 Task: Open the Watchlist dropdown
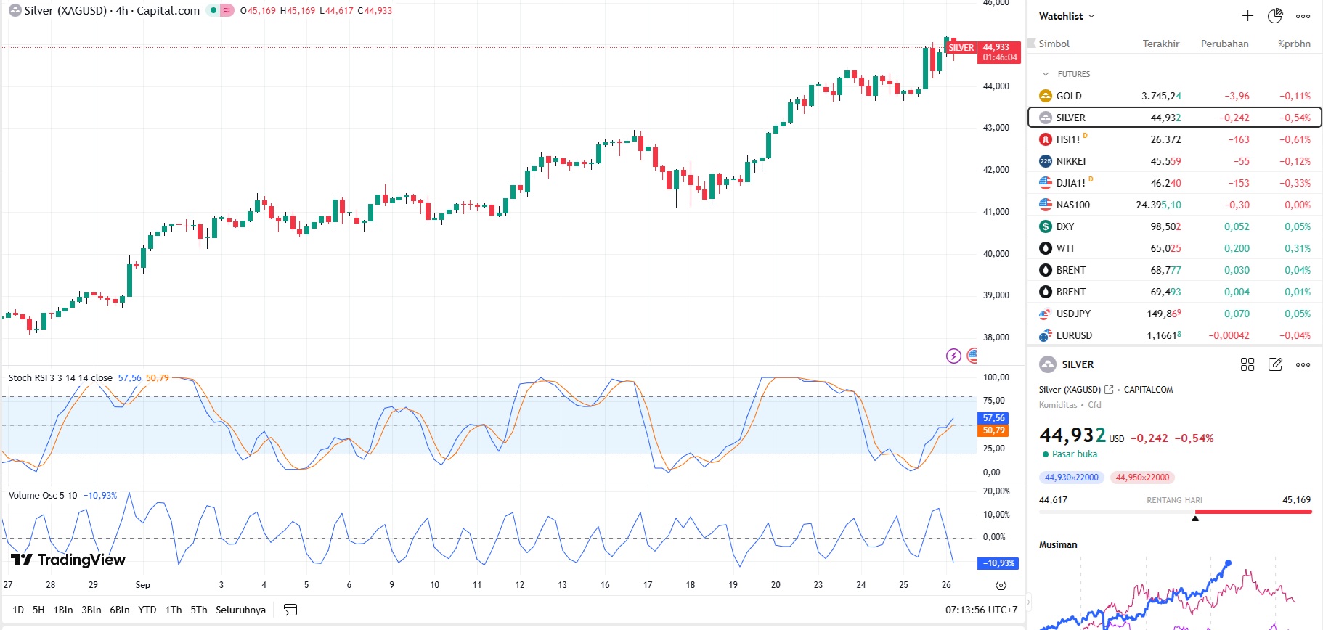1066,16
